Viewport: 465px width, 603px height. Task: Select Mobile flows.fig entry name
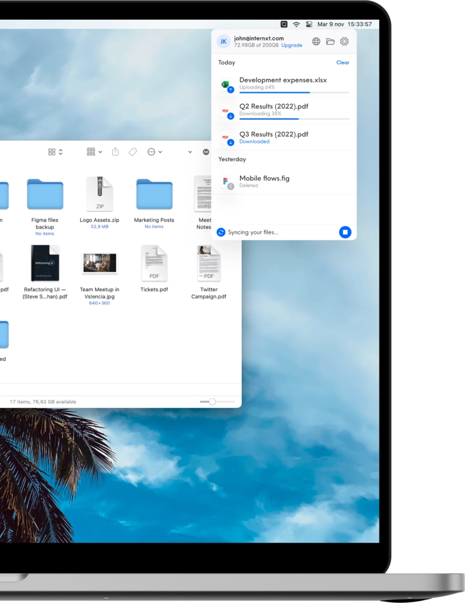coord(264,178)
